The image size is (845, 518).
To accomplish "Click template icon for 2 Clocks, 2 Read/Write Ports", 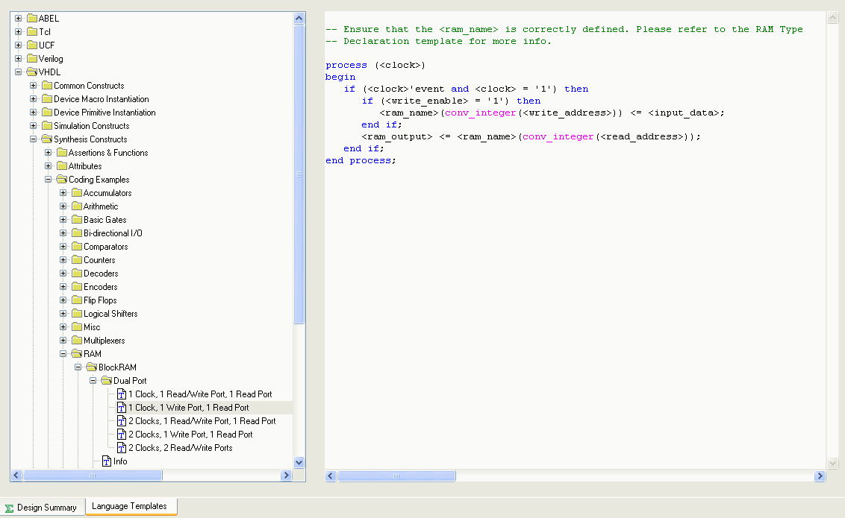I will pos(122,448).
